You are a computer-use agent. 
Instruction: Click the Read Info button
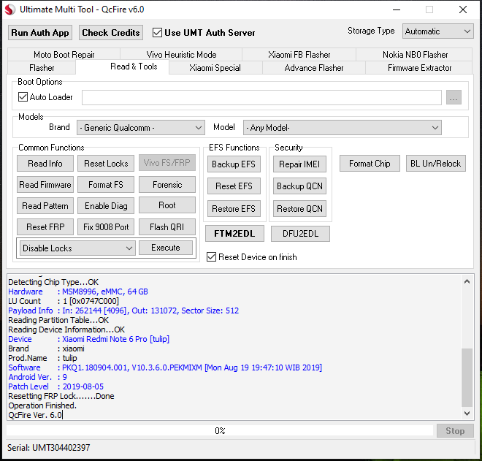pyautogui.click(x=45, y=164)
